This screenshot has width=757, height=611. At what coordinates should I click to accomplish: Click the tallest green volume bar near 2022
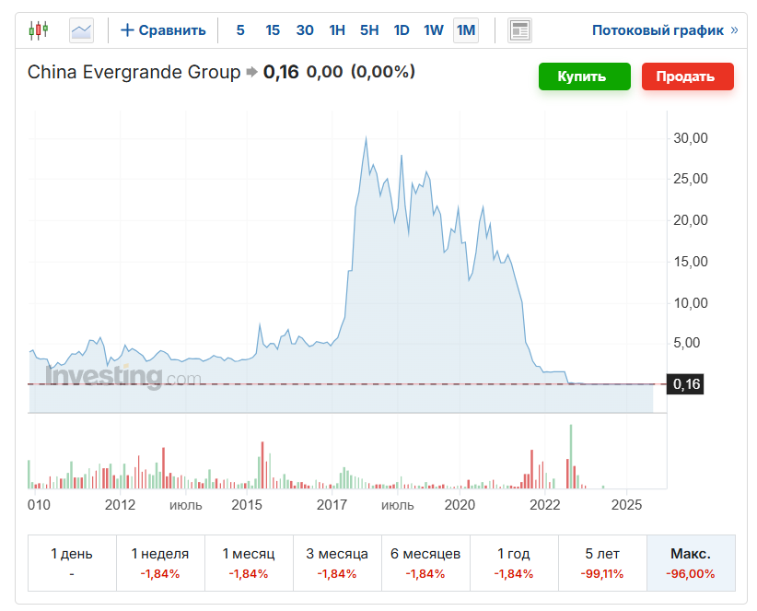point(571,456)
